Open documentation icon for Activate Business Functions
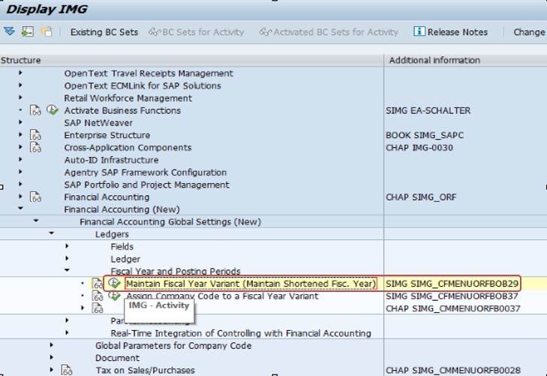This screenshot has height=376, width=547. [x=35, y=110]
